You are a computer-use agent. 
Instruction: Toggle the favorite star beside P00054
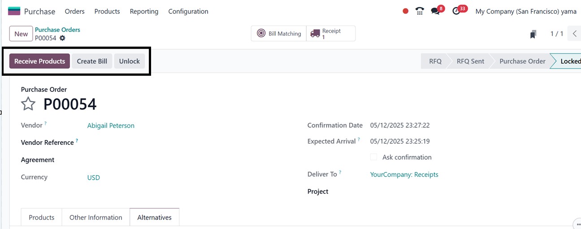click(28, 104)
